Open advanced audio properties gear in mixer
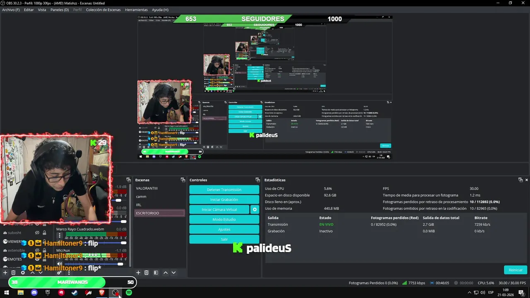 pos(60,272)
